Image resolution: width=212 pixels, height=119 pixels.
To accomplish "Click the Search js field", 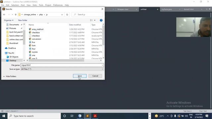I will click(x=87, y=15).
